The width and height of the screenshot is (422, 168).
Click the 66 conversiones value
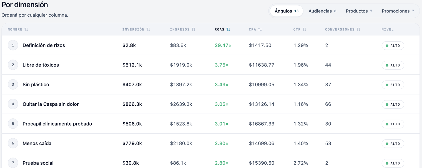click(328, 104)
